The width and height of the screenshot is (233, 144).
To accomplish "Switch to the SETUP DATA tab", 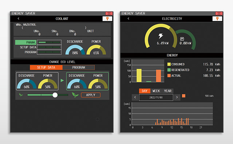I will [46, 67].
